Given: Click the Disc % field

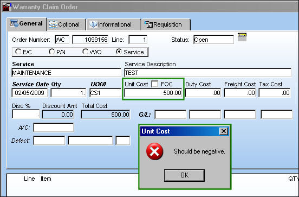Looking at the screenshot, I should (x=25, y=115).
